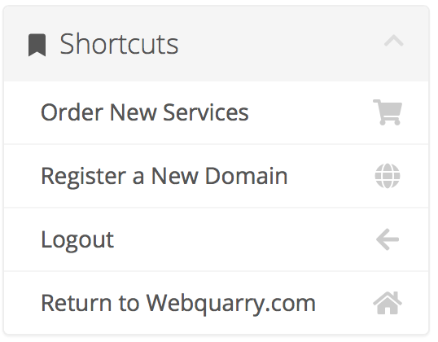Click the word Return in the bottom shortcut
The height and width of the screenshot is (342, 438).
[77, 303]
